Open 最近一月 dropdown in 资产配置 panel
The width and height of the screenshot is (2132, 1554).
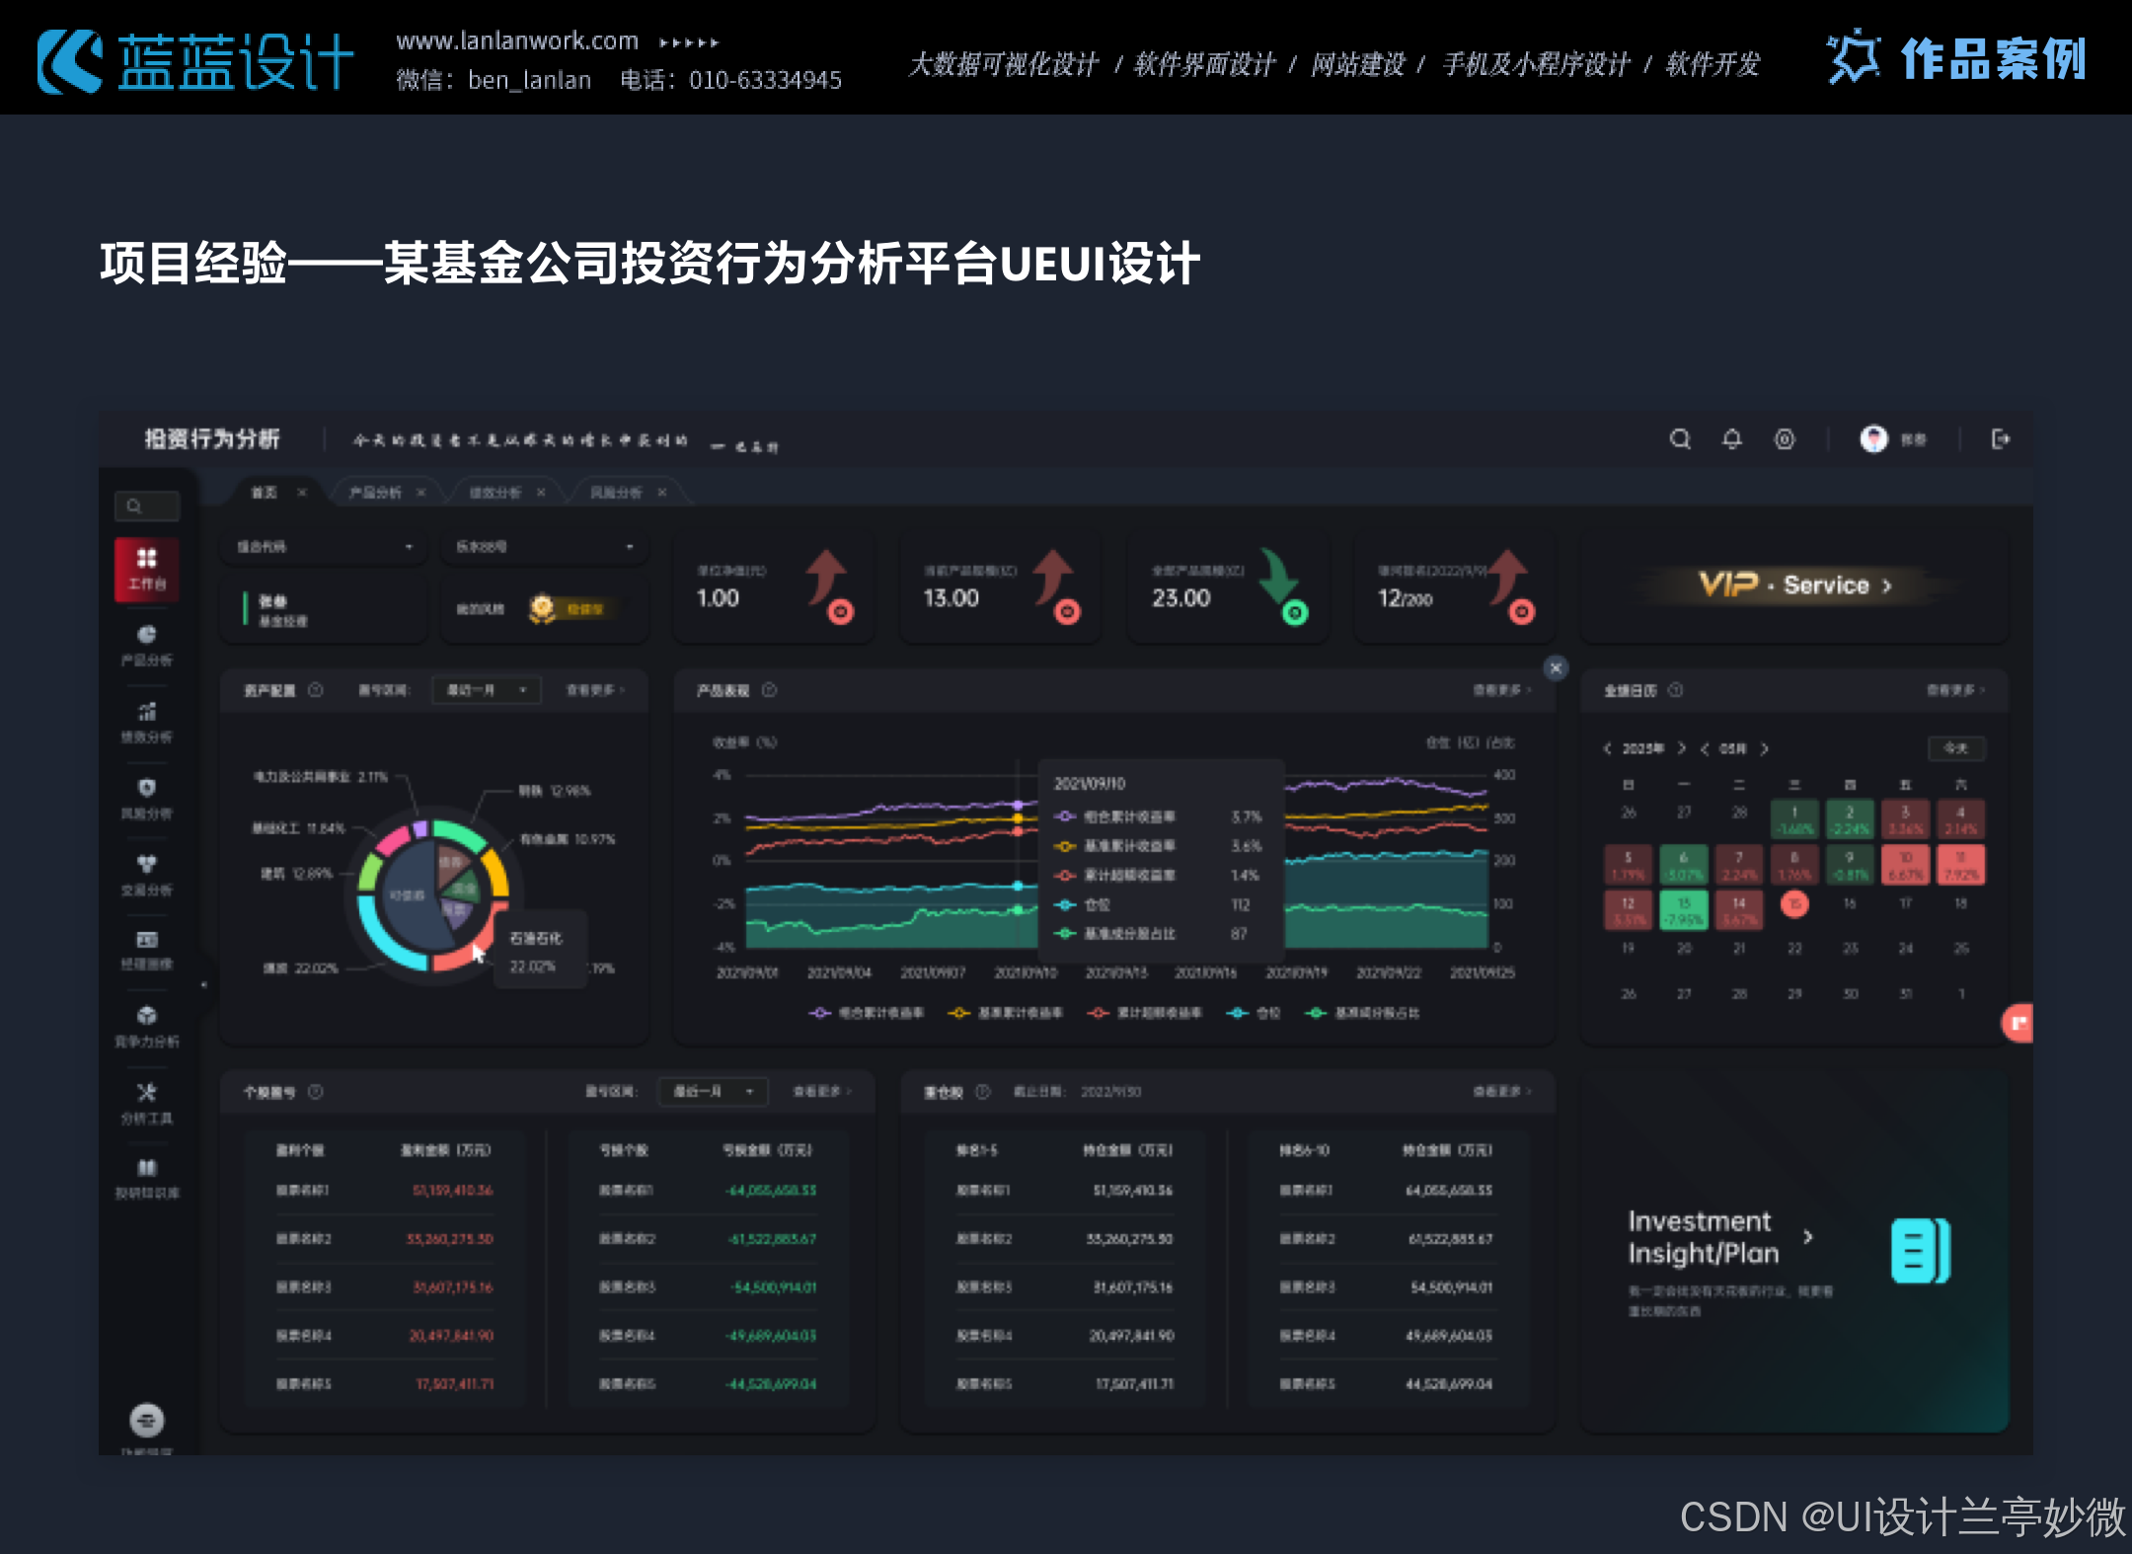coord(487,690)
